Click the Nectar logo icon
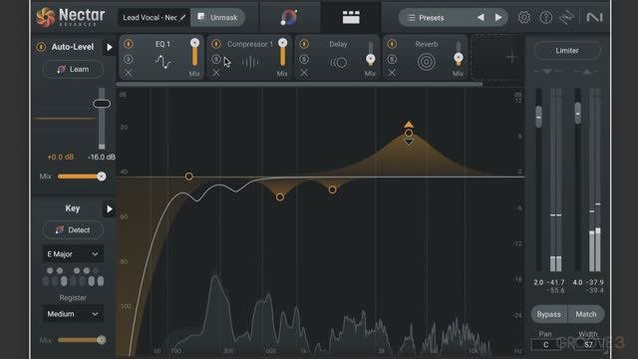The image size is (638, 359). (x=45, y=17)
